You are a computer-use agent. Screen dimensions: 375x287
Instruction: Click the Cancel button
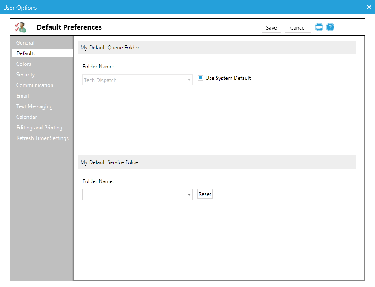[298, 27]
